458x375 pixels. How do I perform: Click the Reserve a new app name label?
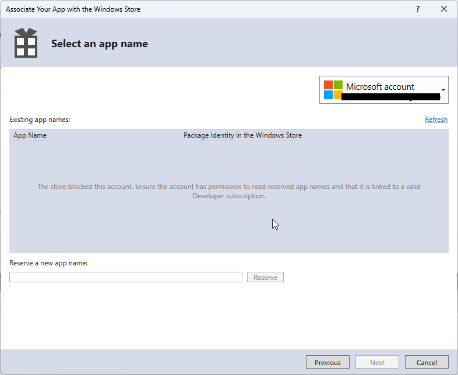click(x=48, y=263)
